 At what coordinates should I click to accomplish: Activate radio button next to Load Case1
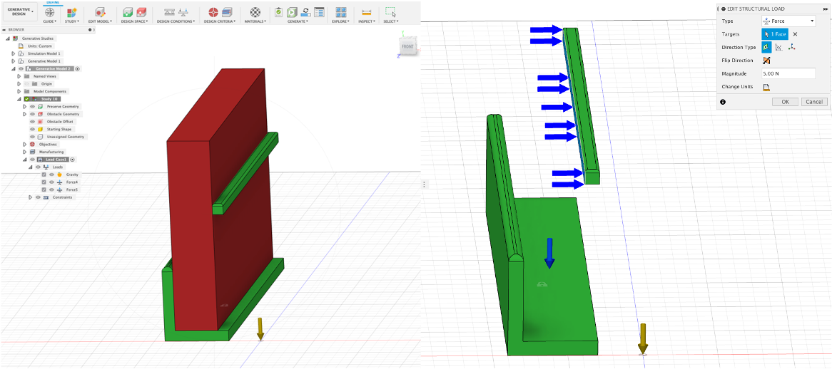click(x=73, y=160)
